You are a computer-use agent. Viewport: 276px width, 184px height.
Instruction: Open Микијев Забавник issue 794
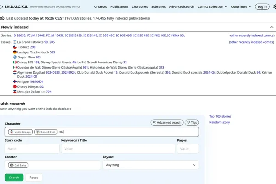point(49,92)
